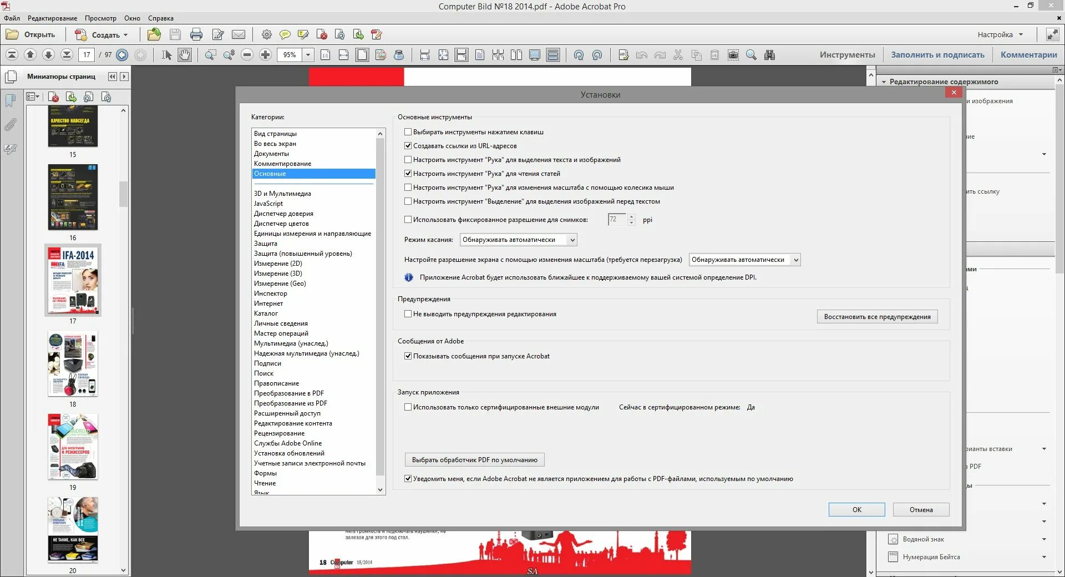The height and width of the screenshot is (577, 1065).
Task: Open the screen resolution scaling dropdown
Action: coord(745,260)
